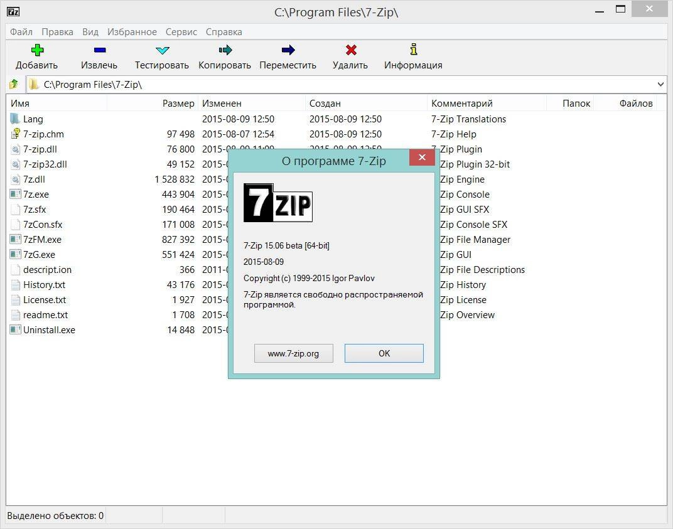Click the size value 1 528 832

(x=175, y=179)
